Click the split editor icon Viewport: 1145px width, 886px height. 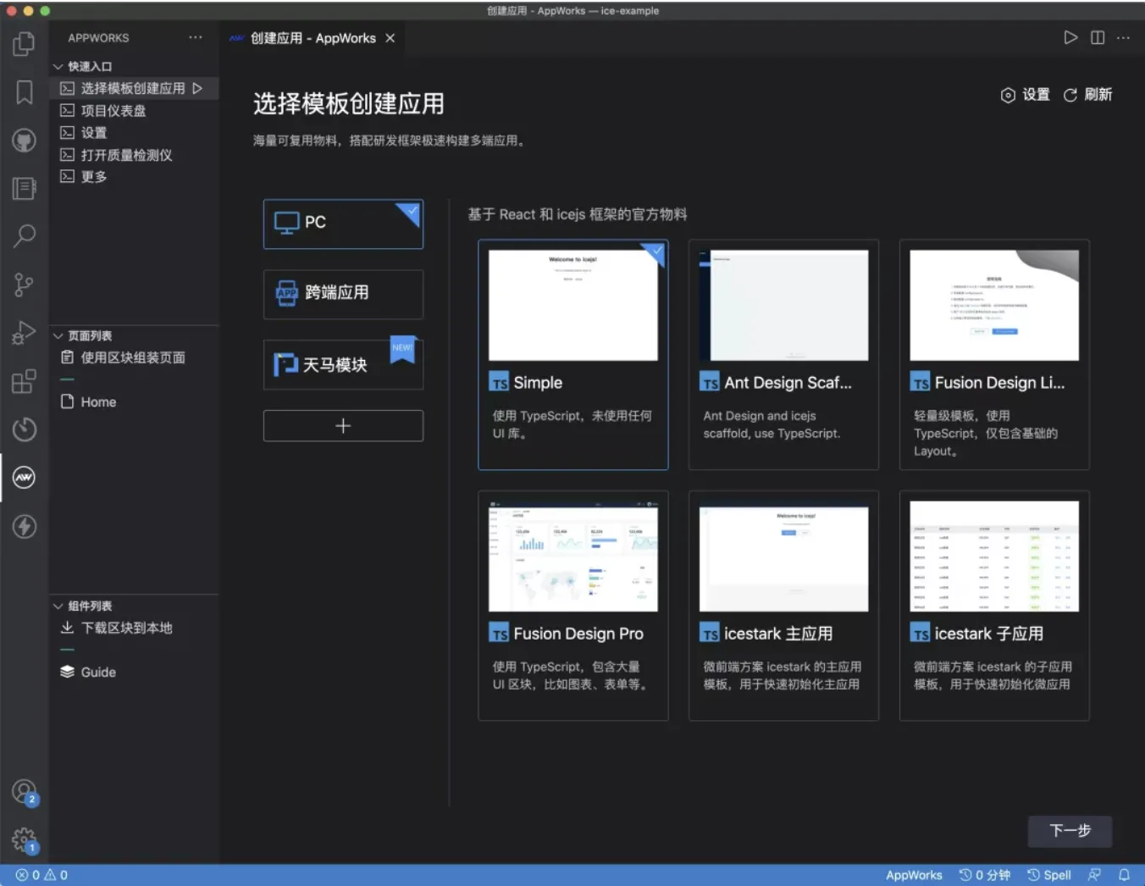tap(1098, 37)
